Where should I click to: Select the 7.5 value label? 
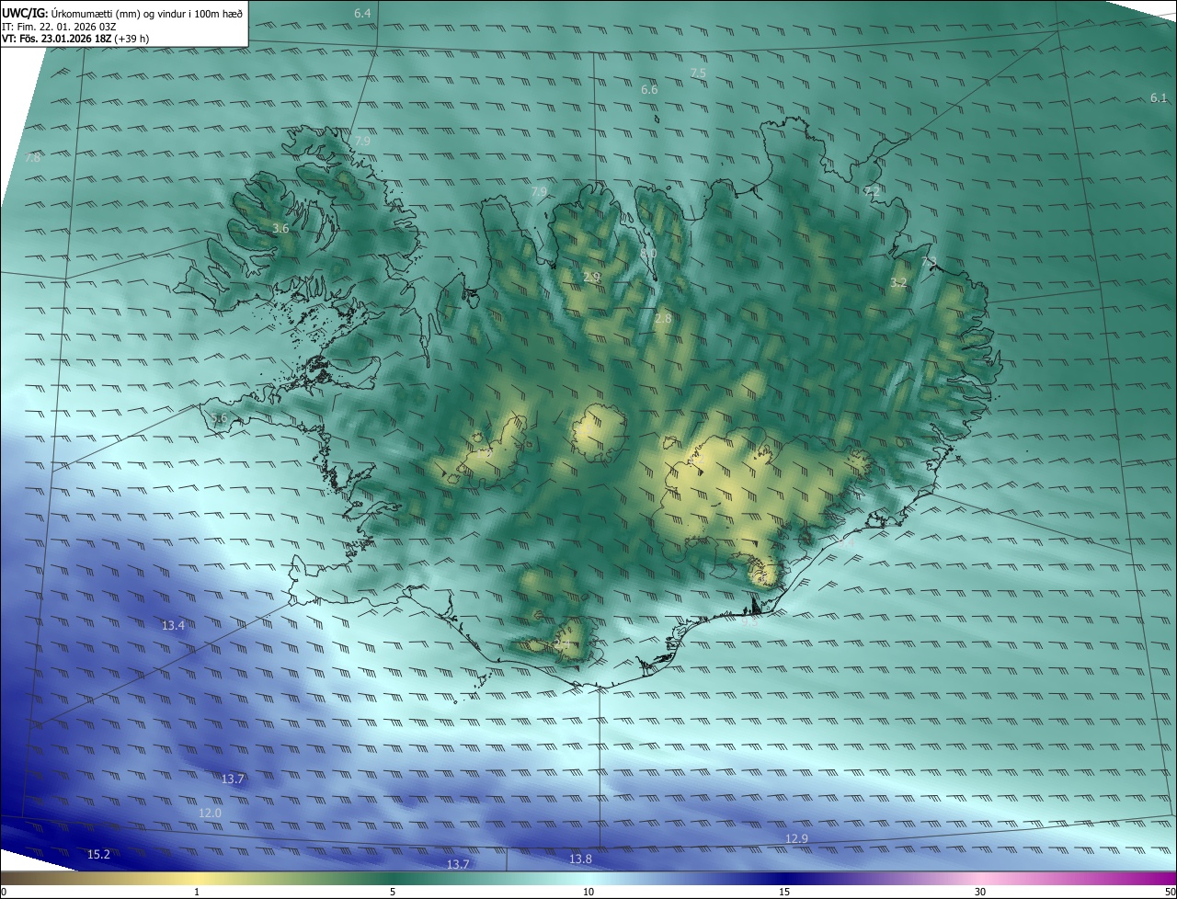click(x=698, y=73)
